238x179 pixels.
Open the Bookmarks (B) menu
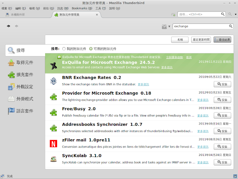[82, 8]
